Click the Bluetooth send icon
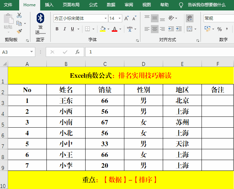Image resolution: width=234 pixels, height=189 pixels. click(40, 18)
